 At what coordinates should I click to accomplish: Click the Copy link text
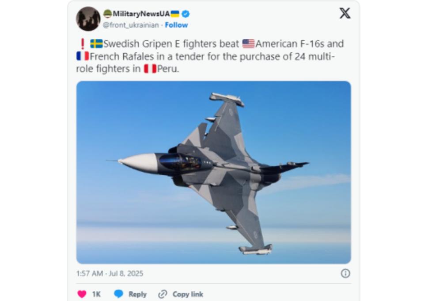(188, 294)
